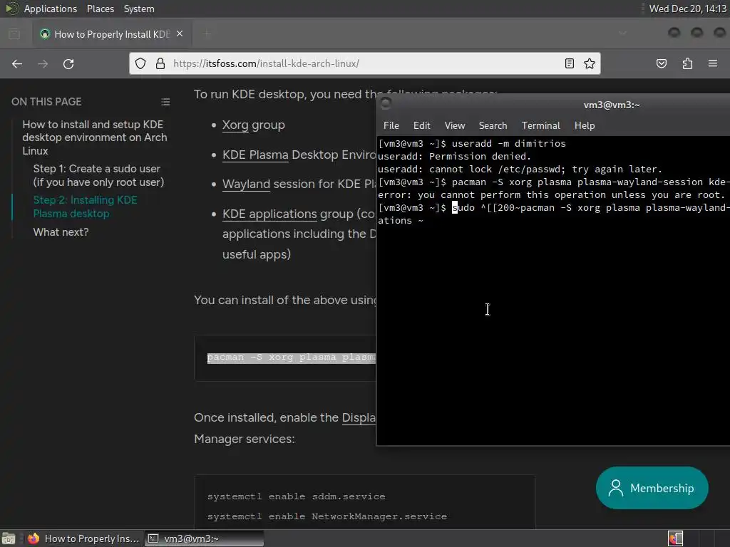Click 'you cannot perform this operation' error line
Image resolution: width=730 pixels, height=547 pixels.
pos(551,195)
